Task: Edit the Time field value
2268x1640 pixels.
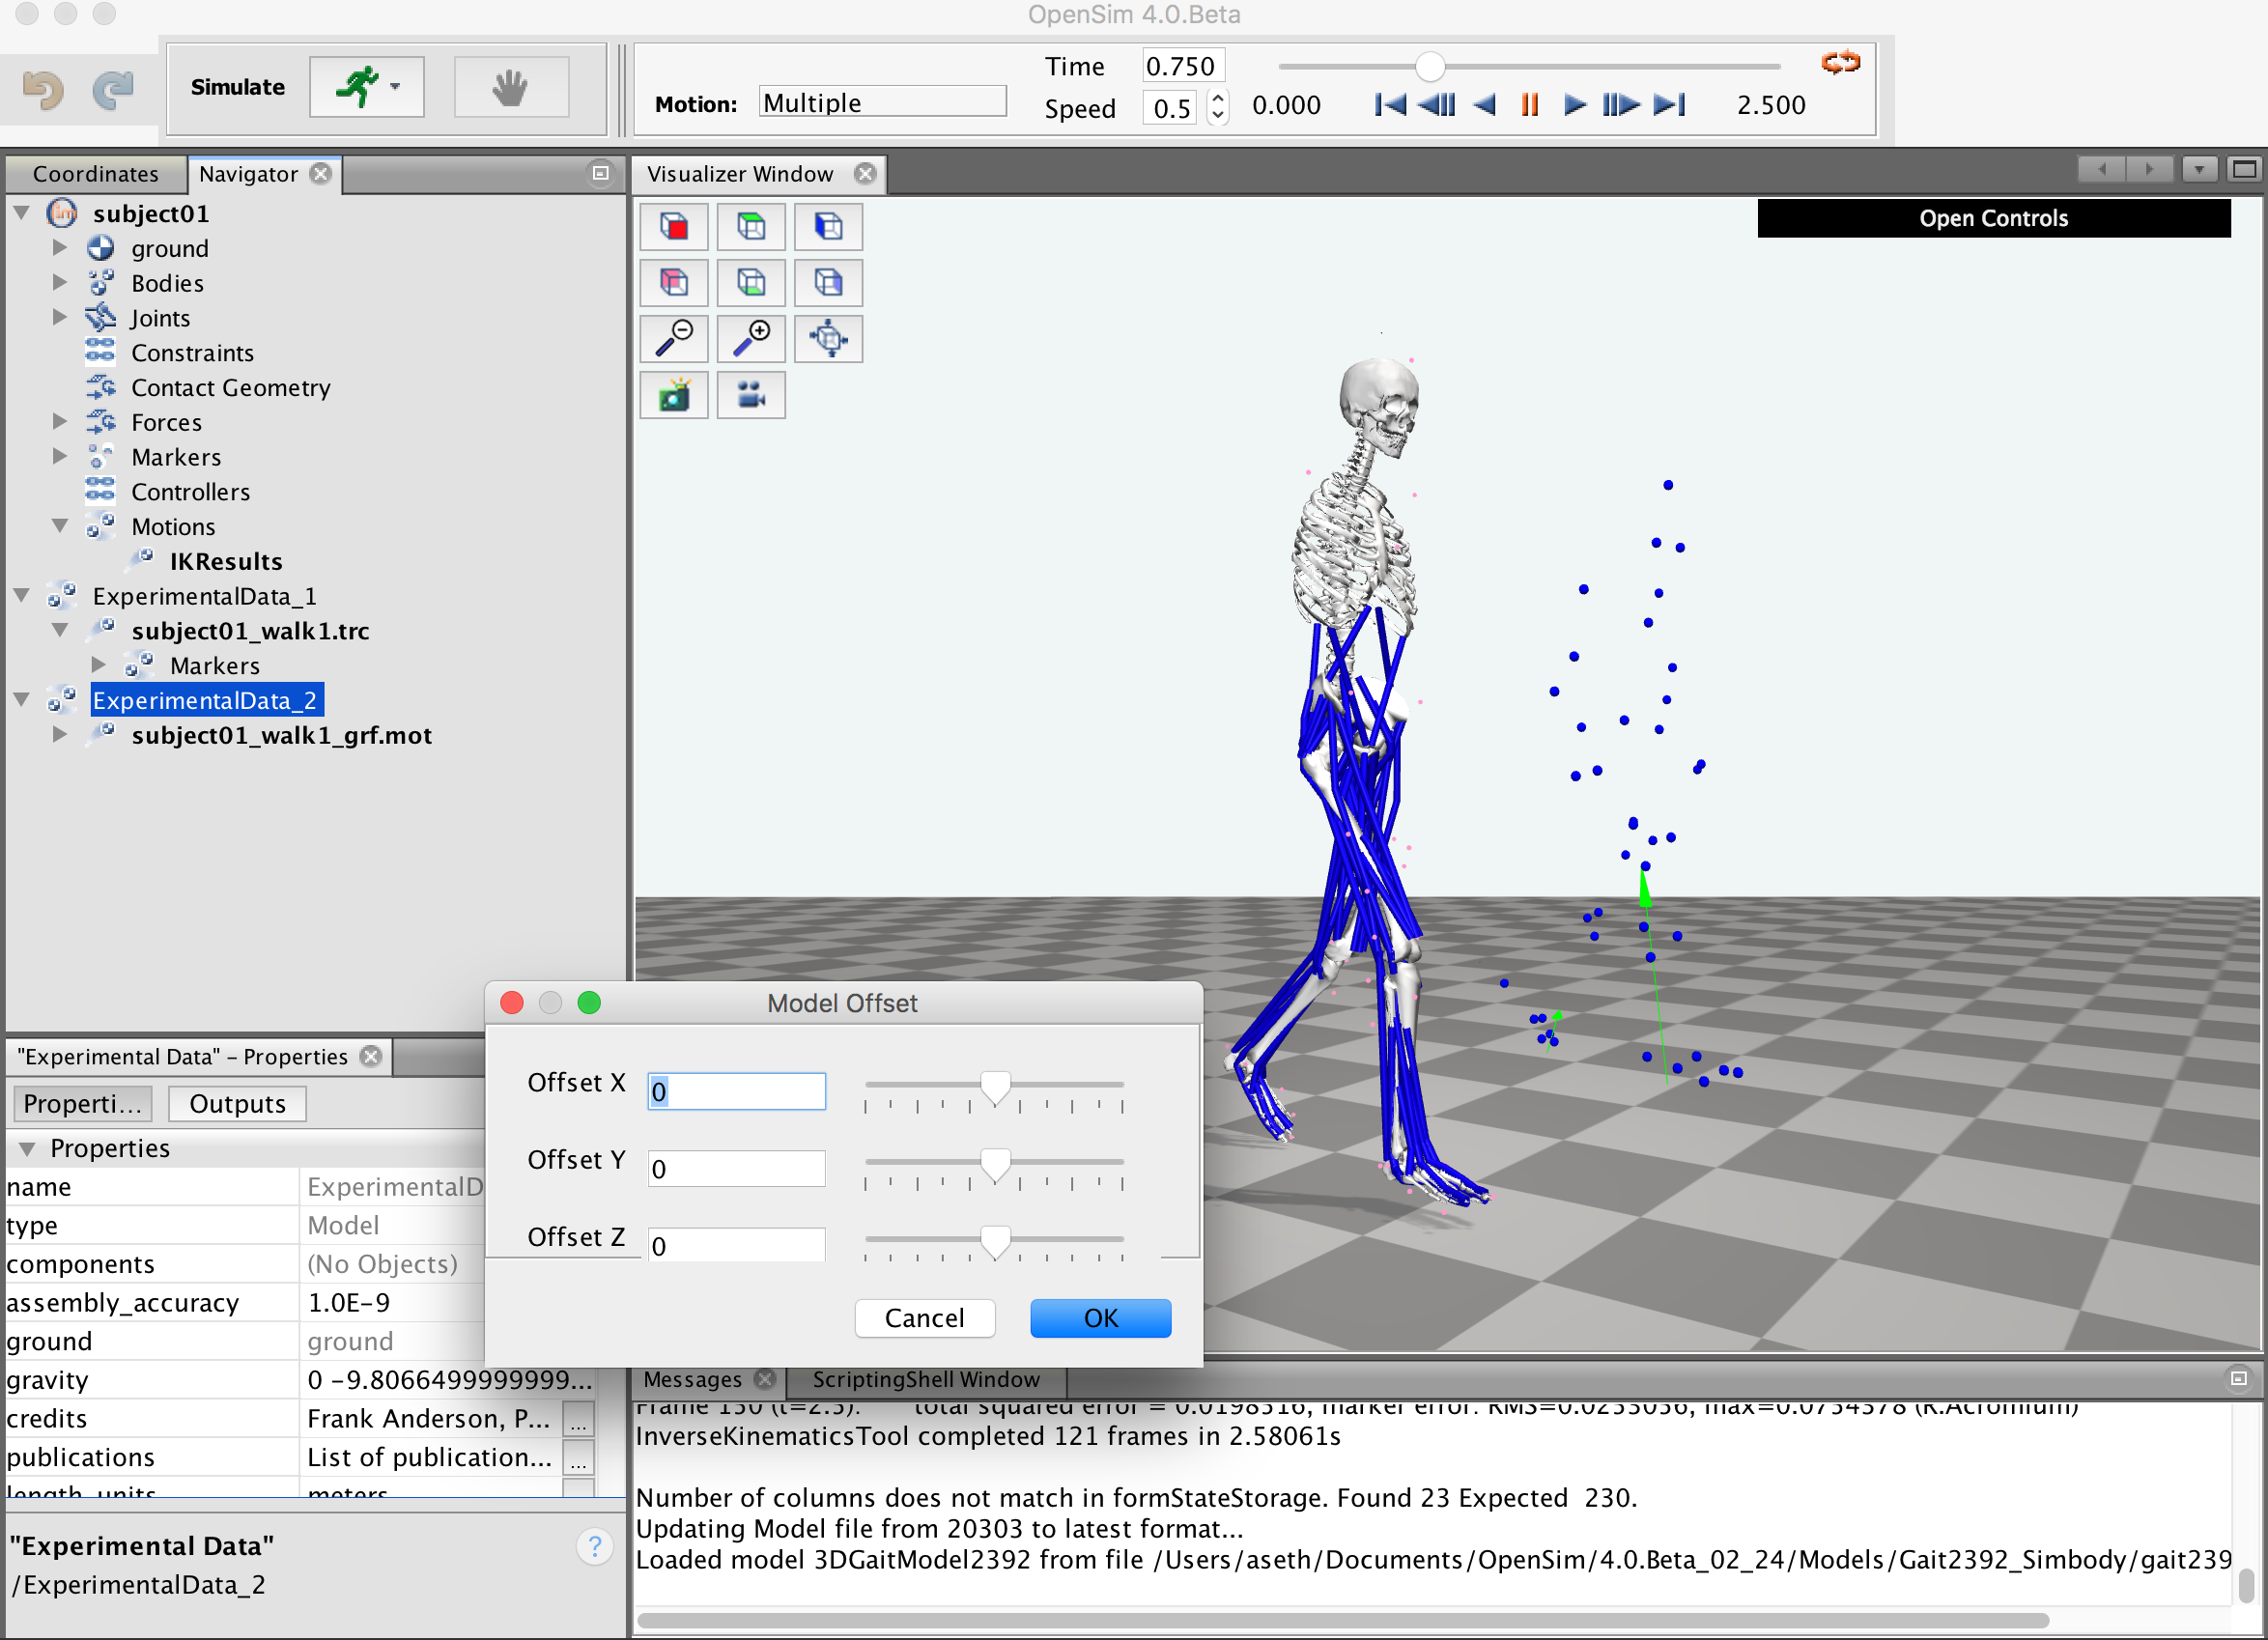Action: pos(1182,64)
